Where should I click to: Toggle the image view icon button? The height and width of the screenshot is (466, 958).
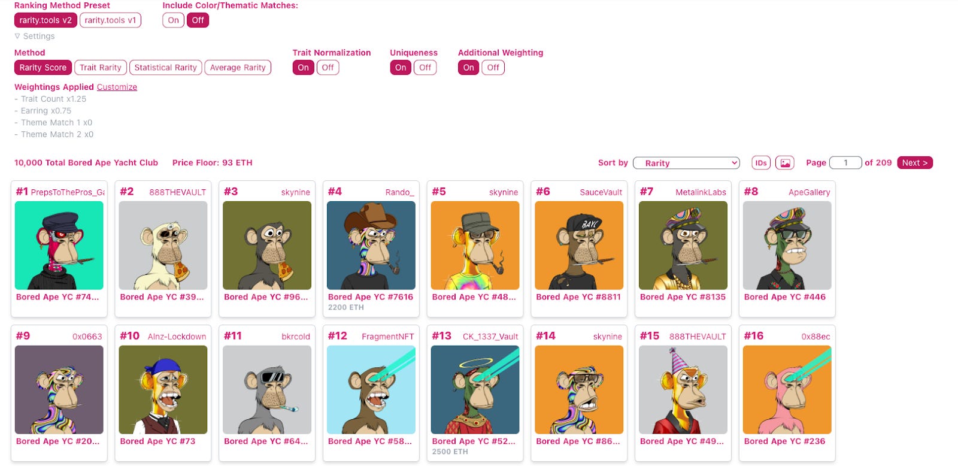[x=785, y=163]
